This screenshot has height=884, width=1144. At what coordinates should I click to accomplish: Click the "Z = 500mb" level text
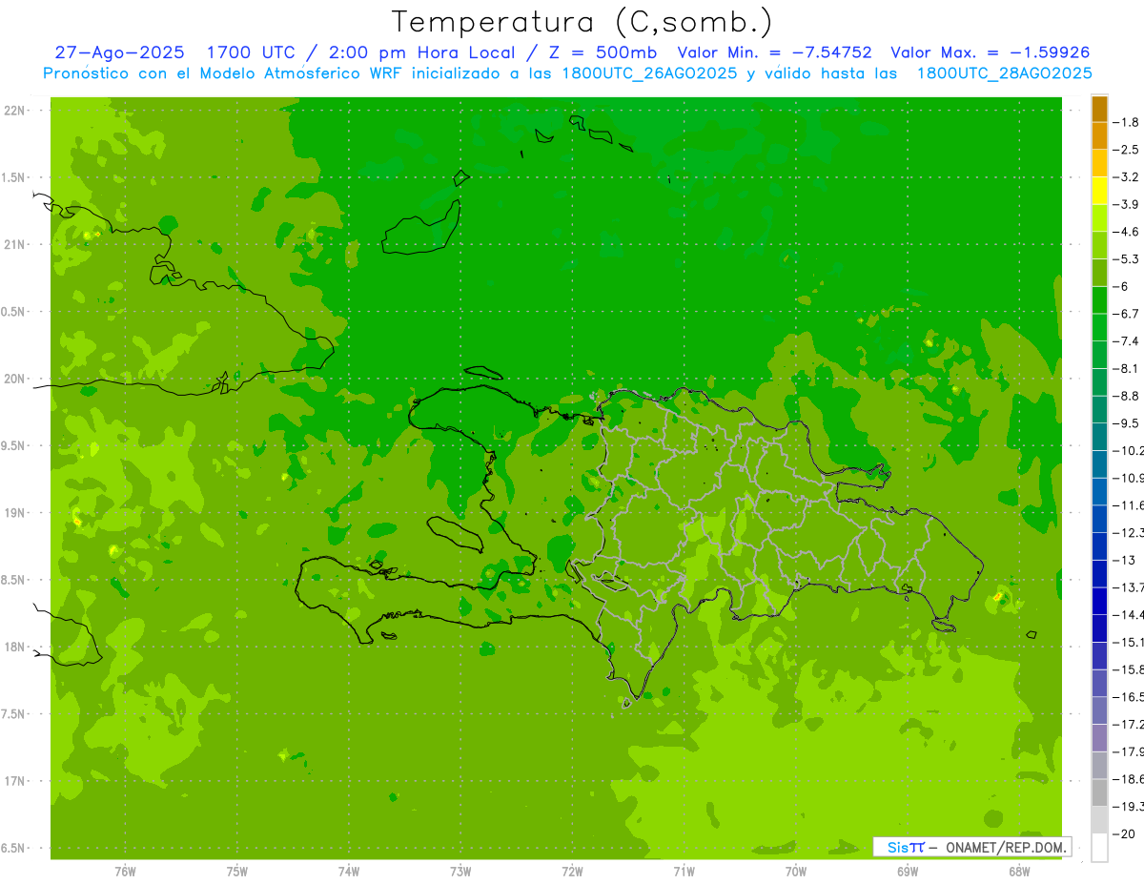point(604,52)
